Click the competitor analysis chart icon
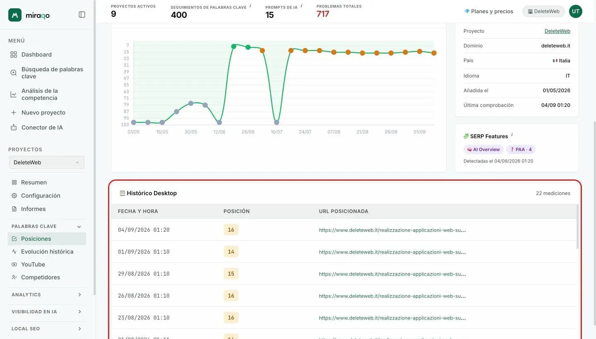The height and width of the screenshot is (339, 596). pos(14,94)
